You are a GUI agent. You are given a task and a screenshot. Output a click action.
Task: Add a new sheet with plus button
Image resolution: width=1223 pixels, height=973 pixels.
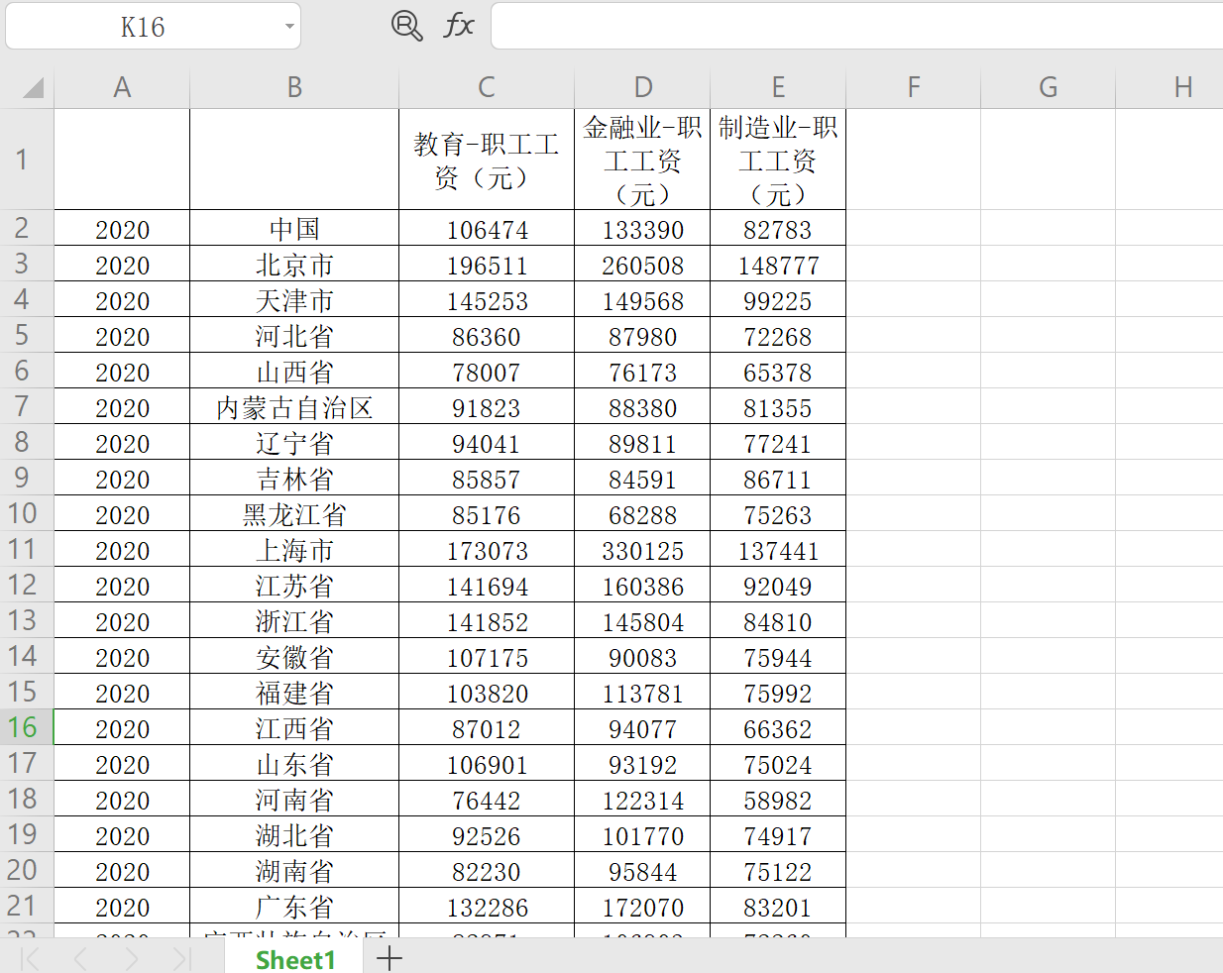pyautogui.click(x=389, y=958)
